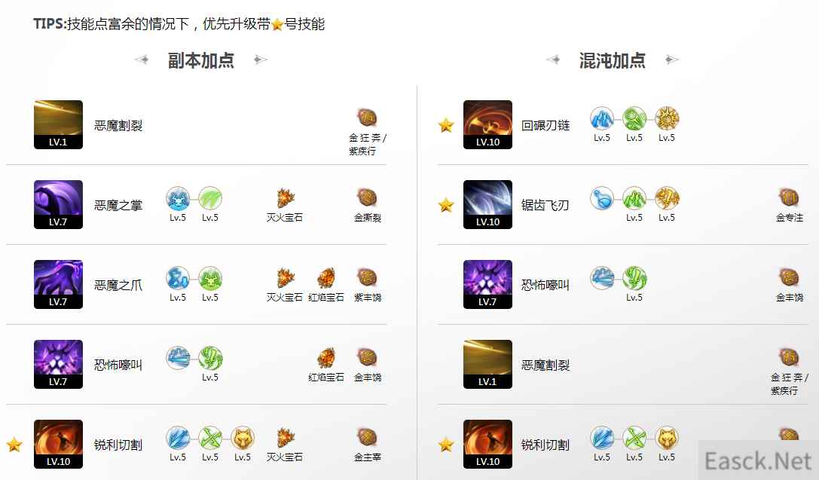Viewport: 819px width, 480px height.
Task: Click the 锯齿飞刃 skill icon
Action: [487, 204]
